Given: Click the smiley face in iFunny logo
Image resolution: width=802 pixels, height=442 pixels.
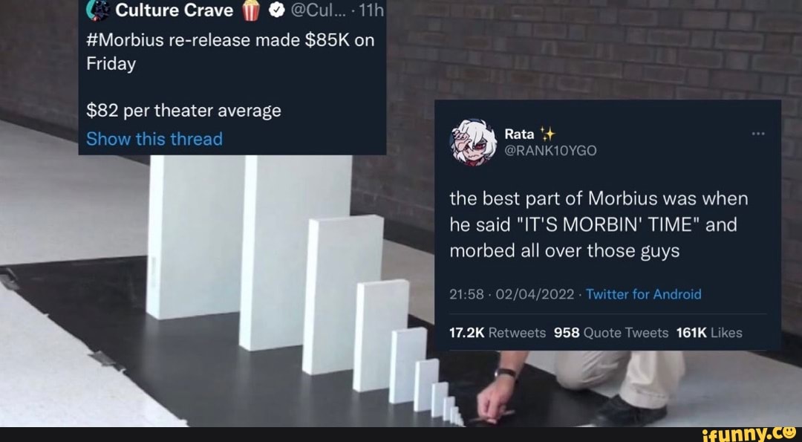Looking at the screenshot, I should [789, 433].
